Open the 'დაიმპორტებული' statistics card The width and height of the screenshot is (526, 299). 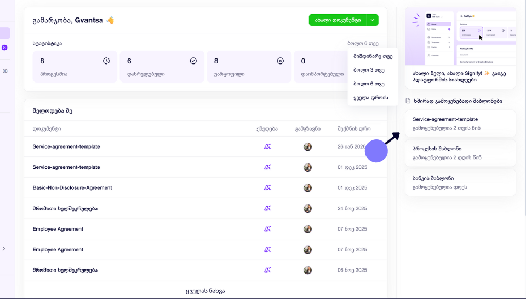[321, 67]
